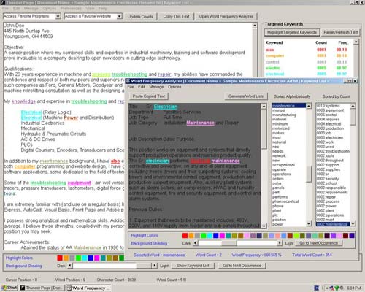Switch to Thunder Page taskbar button
Screen dimensions: 365x292
(x=42, y=288)
